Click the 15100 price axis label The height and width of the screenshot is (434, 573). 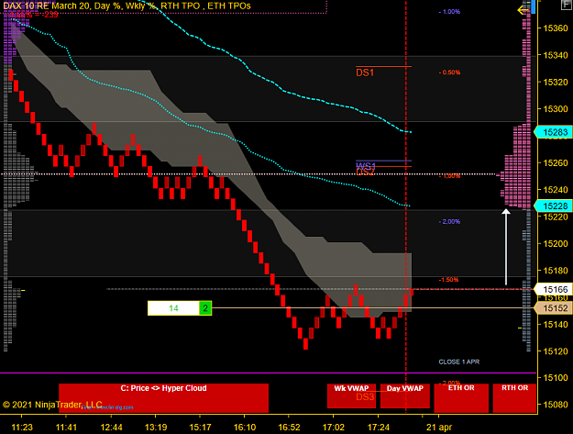click(x=556, y=378)
